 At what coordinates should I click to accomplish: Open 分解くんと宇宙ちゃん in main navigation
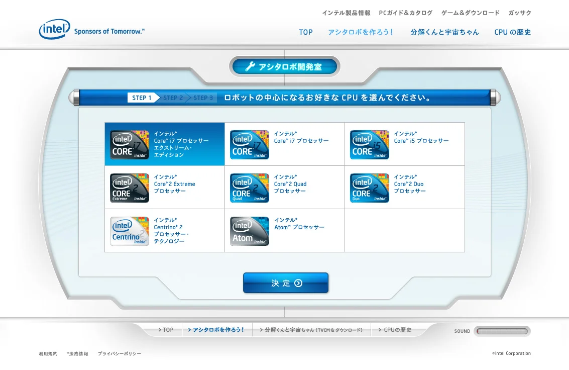coord(444,32)
